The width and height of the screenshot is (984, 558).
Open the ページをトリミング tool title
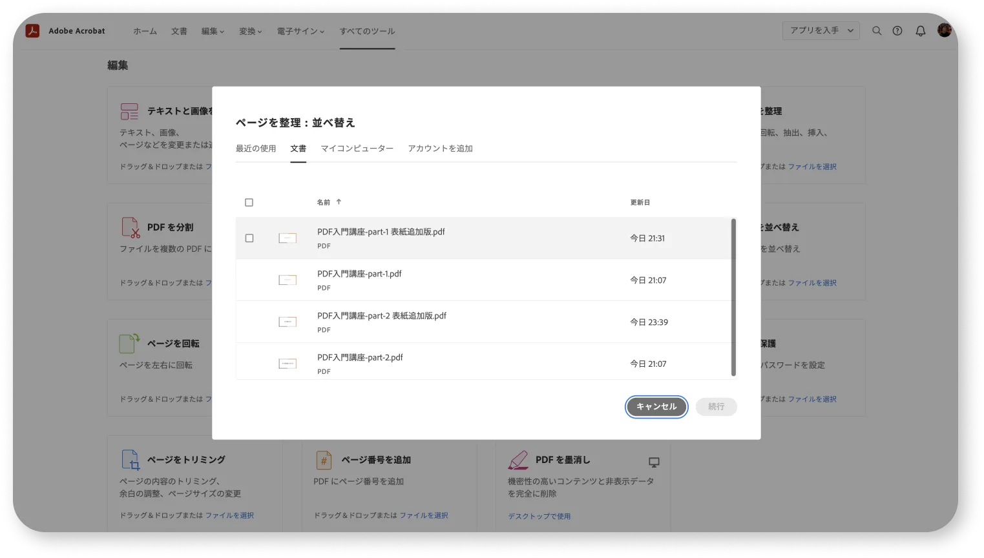point(186,460)
